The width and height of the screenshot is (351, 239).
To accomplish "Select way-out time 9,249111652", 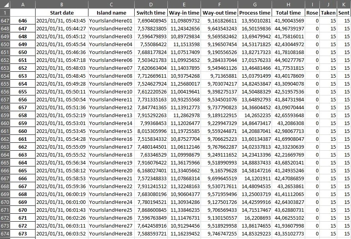I will 219,155.
